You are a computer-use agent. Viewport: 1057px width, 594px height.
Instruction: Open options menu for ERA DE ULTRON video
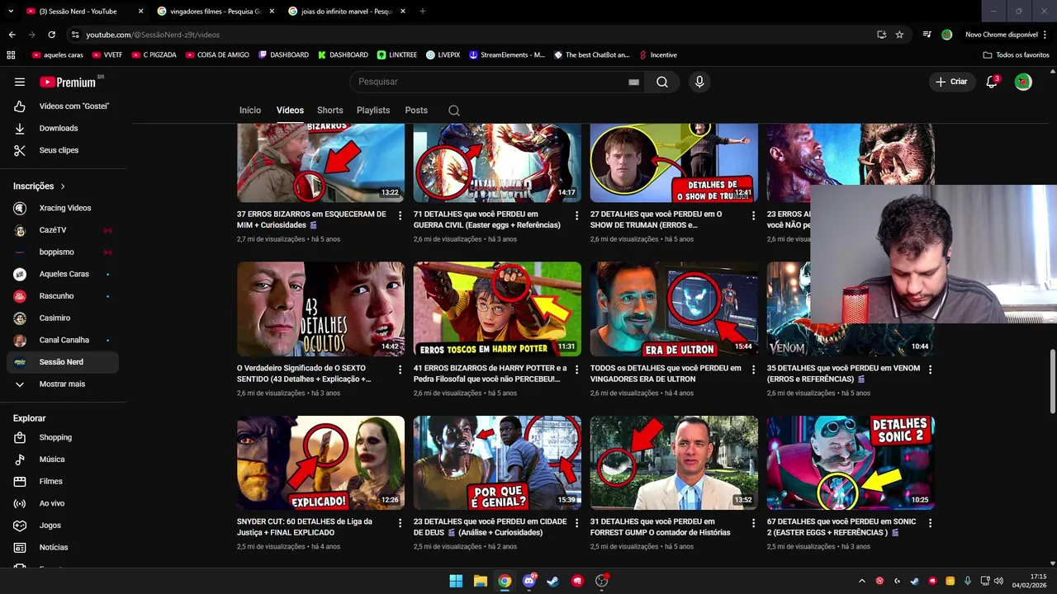753,370
